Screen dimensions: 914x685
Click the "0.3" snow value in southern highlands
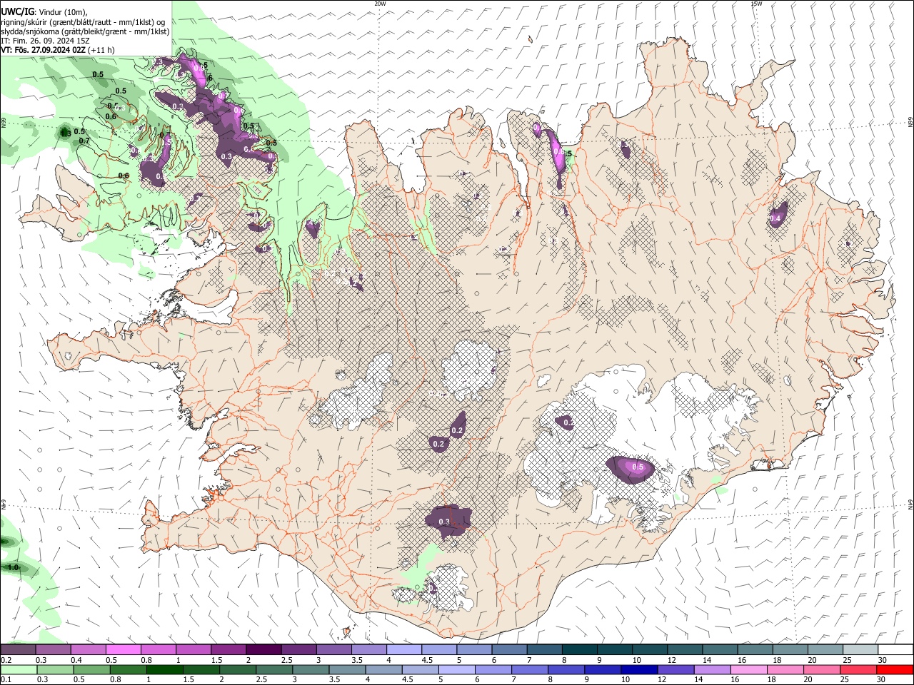tap(444, 522)
